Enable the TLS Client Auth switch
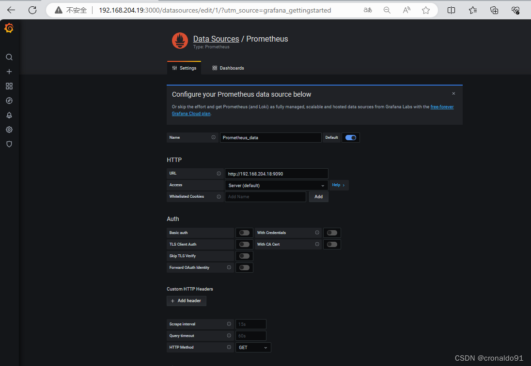 pyautogui.click(x=244, y=244)
